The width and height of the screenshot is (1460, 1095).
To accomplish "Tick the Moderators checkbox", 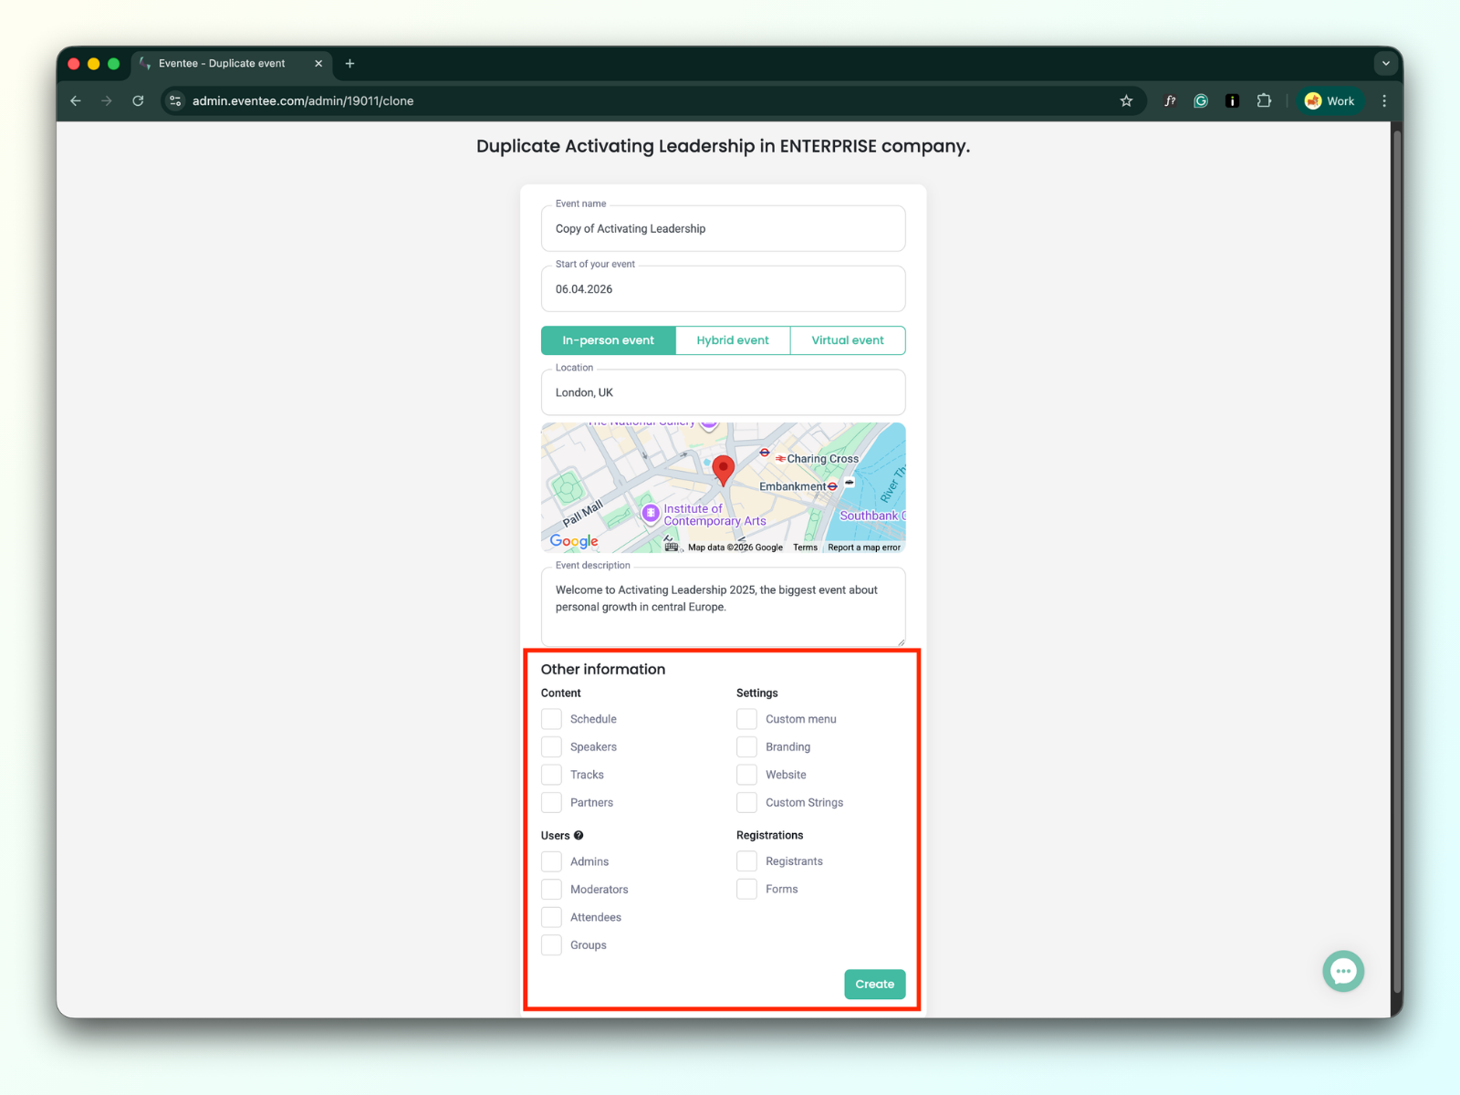I will [551, 890].
